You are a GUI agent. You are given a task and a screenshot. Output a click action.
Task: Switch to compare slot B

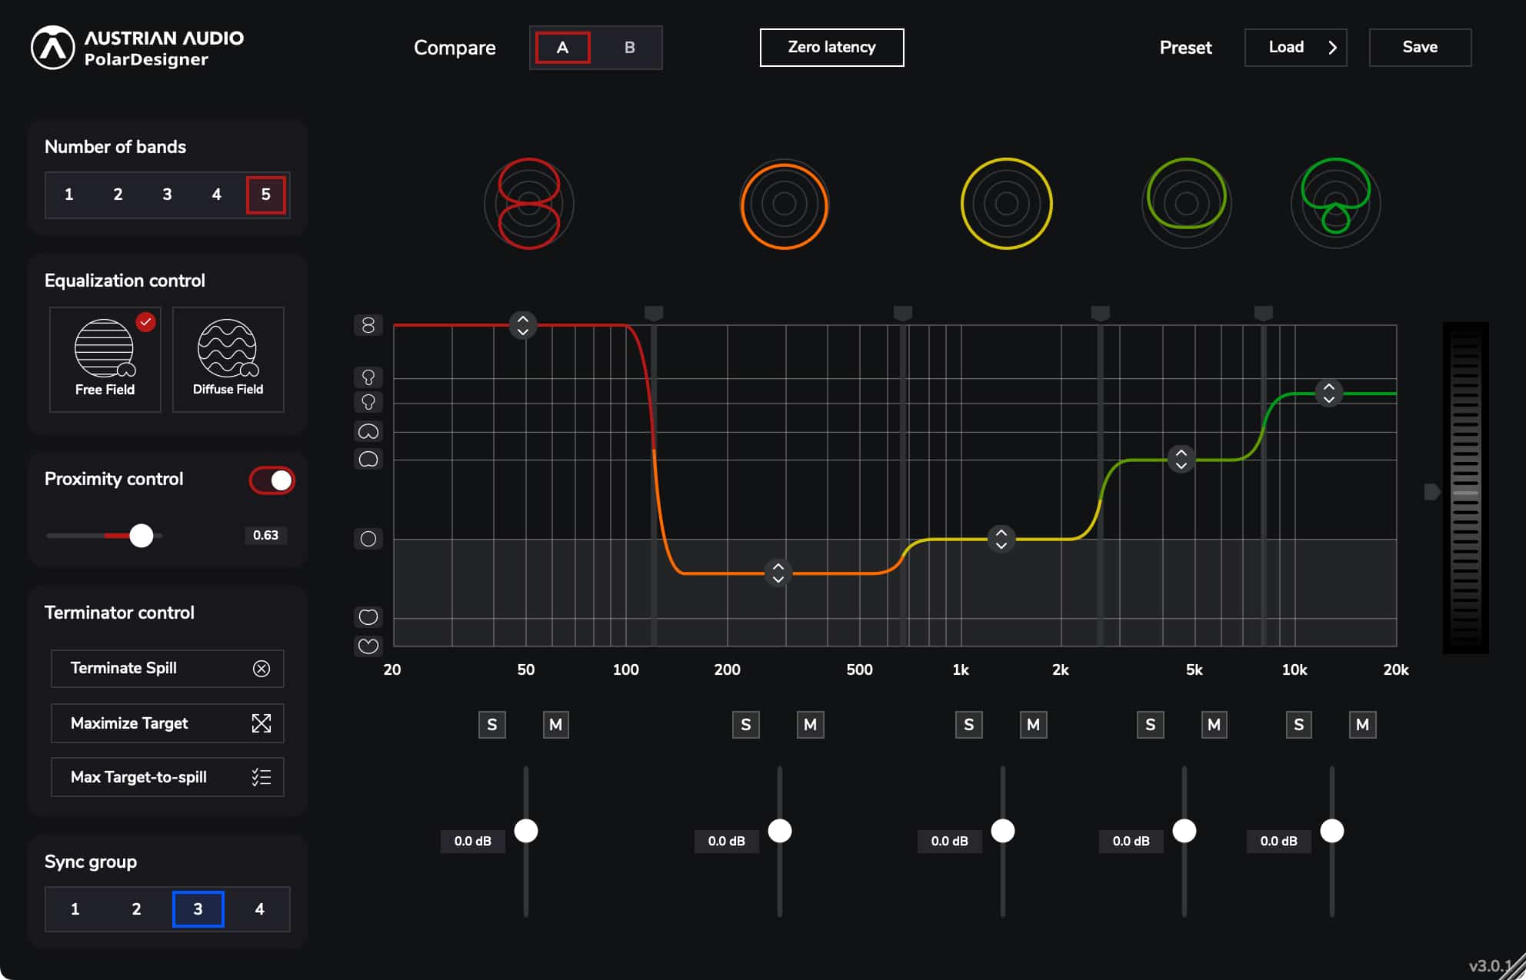[629, 48]
